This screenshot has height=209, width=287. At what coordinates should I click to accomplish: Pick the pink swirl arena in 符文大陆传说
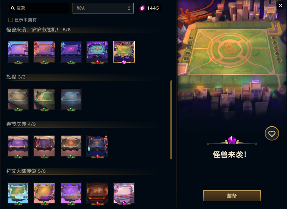point(124,193)
